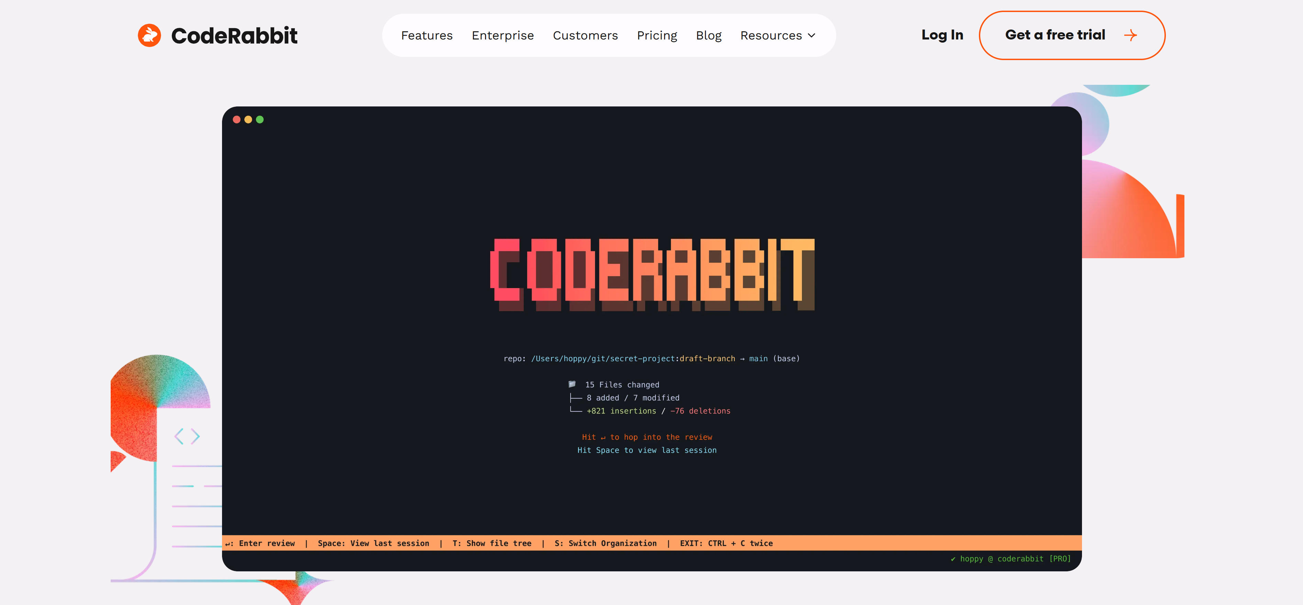The image size is (1303, 605).
Task: Open the Resources dropdown menu
Action: (771, 35)
